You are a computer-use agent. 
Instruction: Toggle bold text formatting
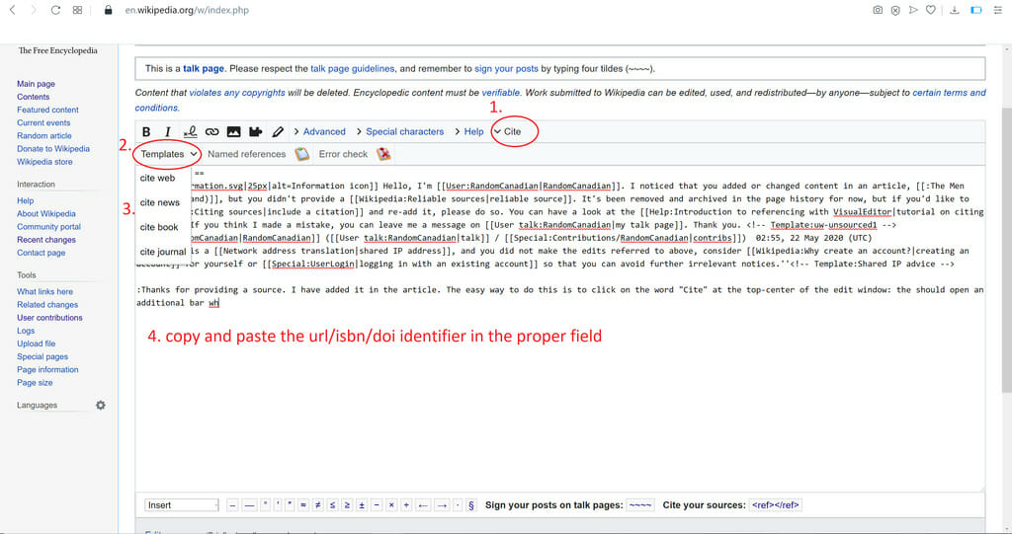146,132
